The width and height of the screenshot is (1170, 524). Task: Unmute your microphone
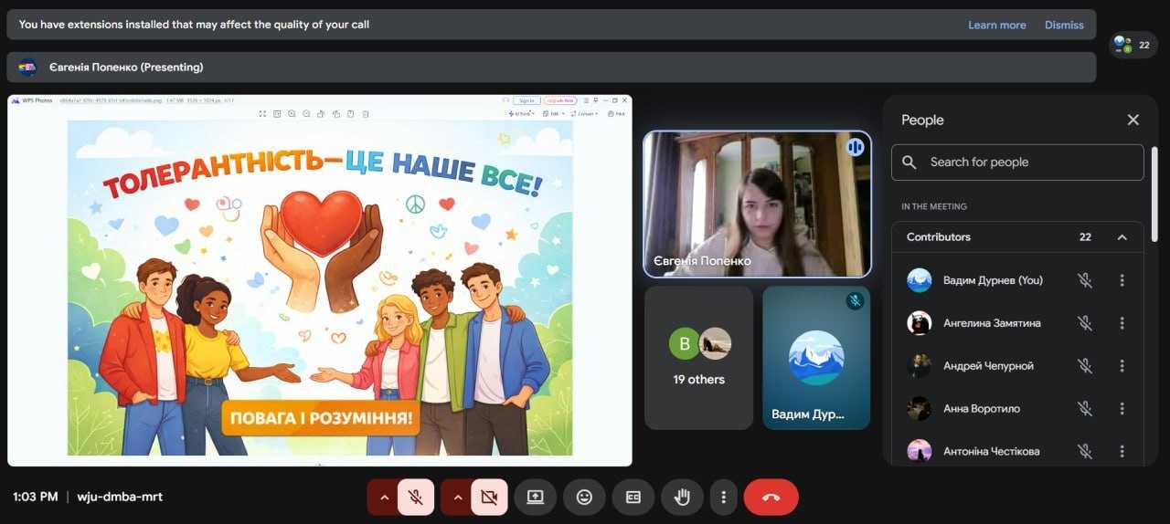pyautogui.click(x=415, y=498)
